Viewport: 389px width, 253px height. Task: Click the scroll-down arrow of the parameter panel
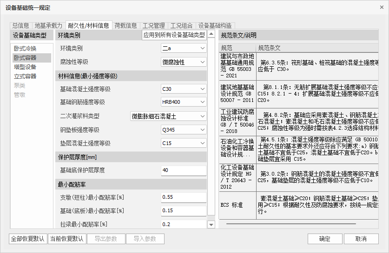pos(211,225)
